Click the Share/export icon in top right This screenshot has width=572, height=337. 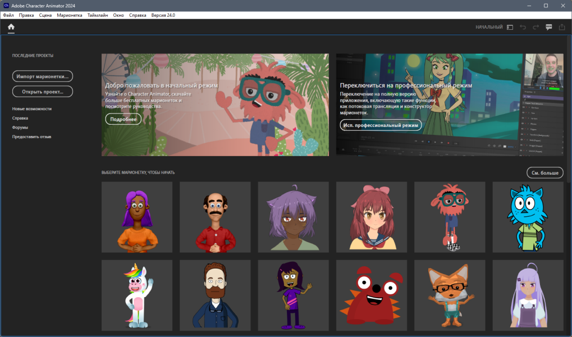click(562, 27)
